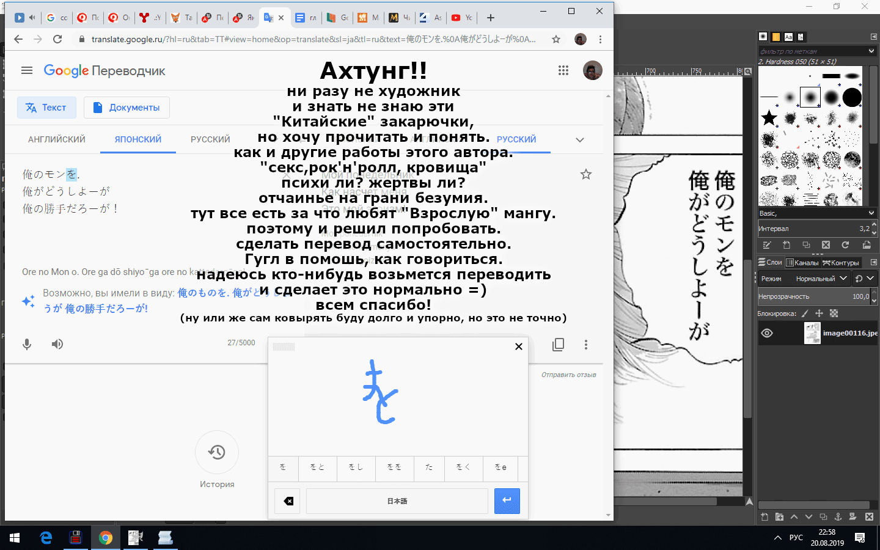Hide image00116.jpeg layer with eye icon

767,333
